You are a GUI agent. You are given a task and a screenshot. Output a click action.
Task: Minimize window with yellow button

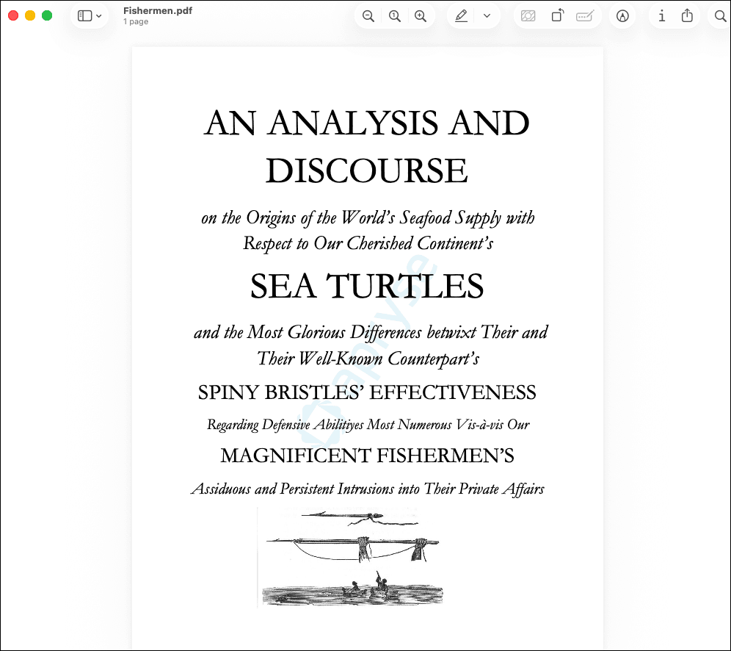[x=30, y=15]
